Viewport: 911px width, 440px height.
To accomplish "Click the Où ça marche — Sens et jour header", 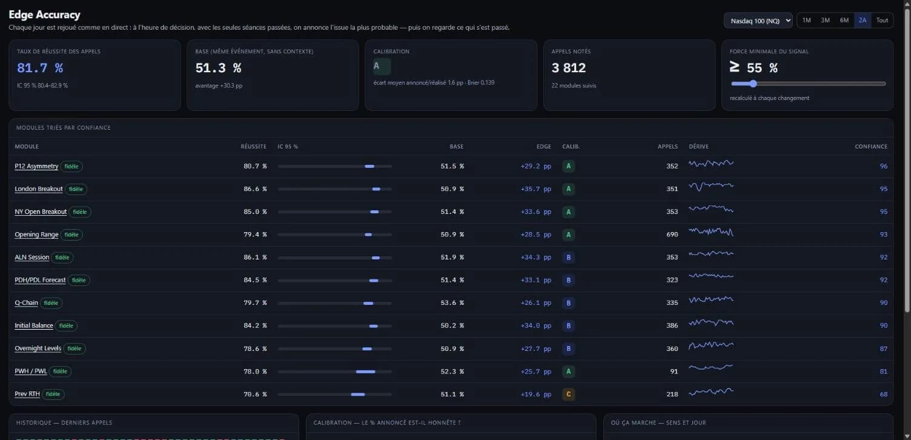I will pos(660,422).
